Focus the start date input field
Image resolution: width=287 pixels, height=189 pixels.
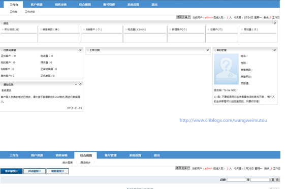tap(236, 180)
